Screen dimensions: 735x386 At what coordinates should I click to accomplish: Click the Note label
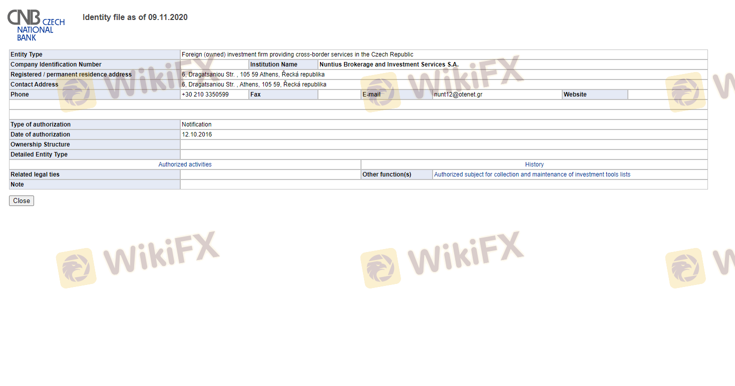tap(17, 184)
